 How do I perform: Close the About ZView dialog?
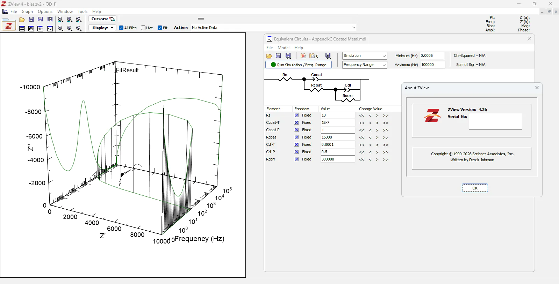[537, 88]
